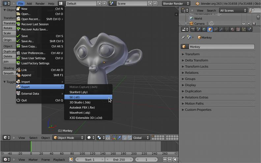Image resolution: width=261 pixels, height=163 pixels.
Task: Toggle the rotate manipulator arc icon
Action: 125,138
